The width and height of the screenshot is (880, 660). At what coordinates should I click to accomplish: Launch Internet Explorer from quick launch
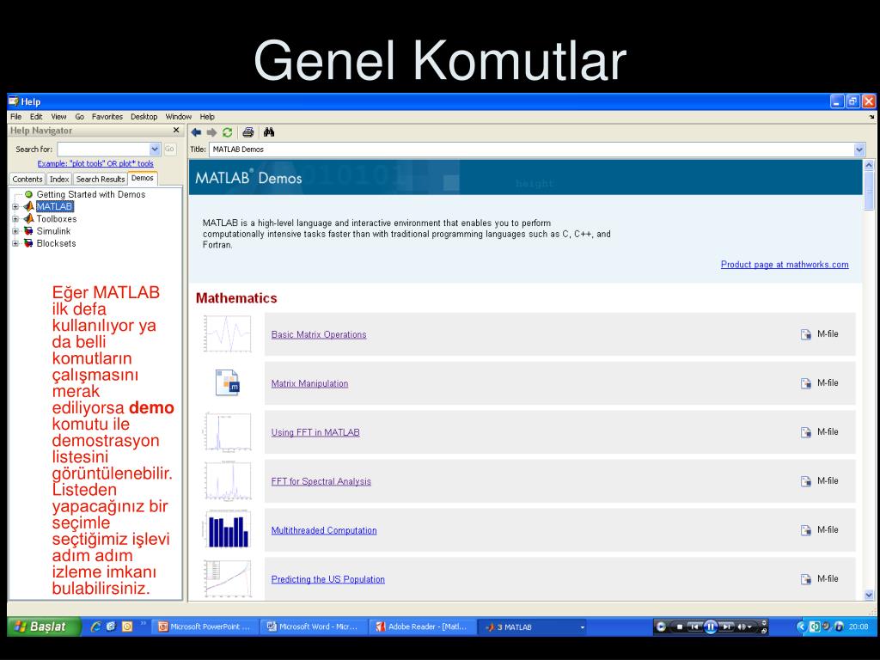[95, 626]
